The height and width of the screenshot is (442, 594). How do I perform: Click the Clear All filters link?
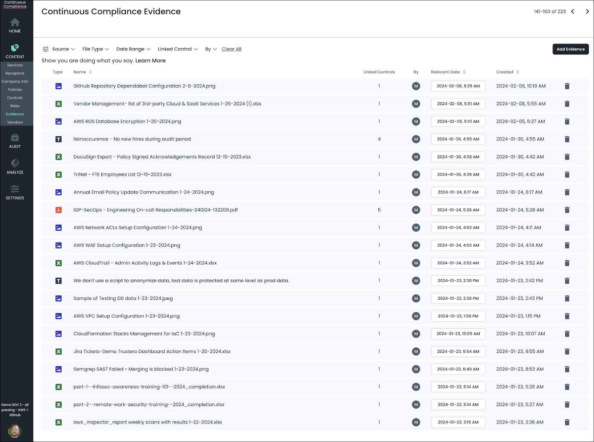click(x=231, y=49)
